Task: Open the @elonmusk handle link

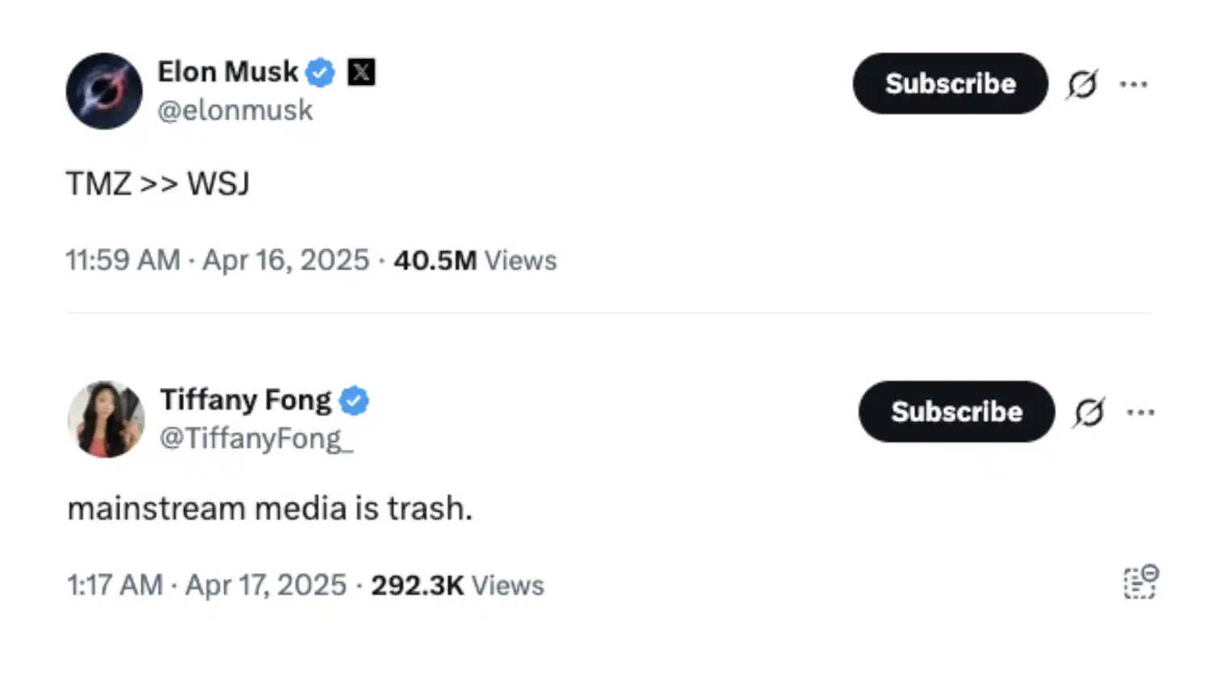Action: 235,110
